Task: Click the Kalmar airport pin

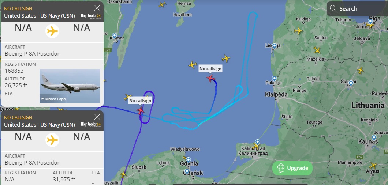Action: point(114,36)
